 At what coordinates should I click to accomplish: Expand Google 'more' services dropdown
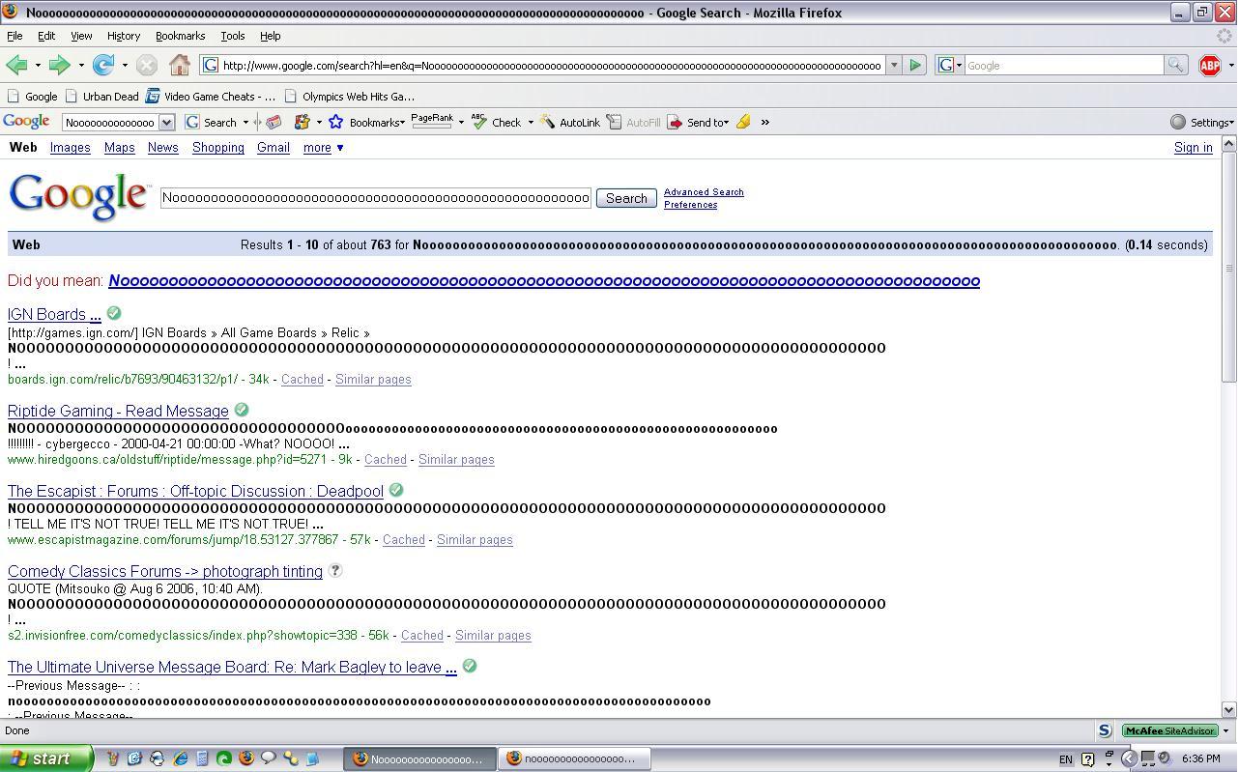pos(323,148)
